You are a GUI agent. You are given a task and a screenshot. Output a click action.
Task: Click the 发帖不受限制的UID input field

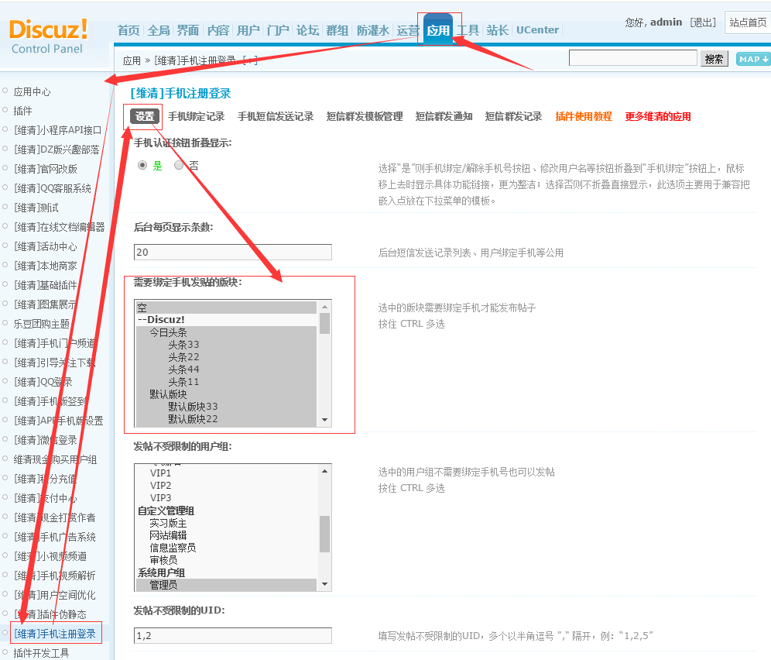pos(232,635)
